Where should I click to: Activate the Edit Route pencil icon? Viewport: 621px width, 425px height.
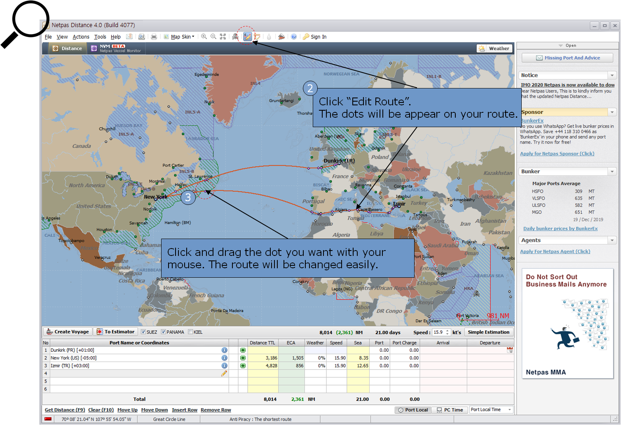[x=247, y=37]
